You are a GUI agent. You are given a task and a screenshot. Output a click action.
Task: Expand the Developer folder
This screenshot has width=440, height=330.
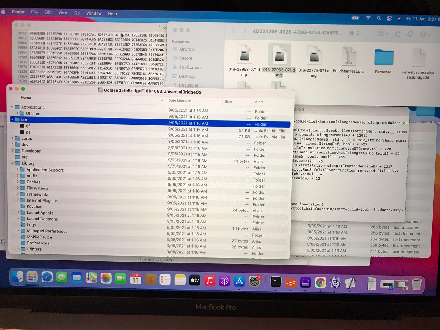(13, 150)
